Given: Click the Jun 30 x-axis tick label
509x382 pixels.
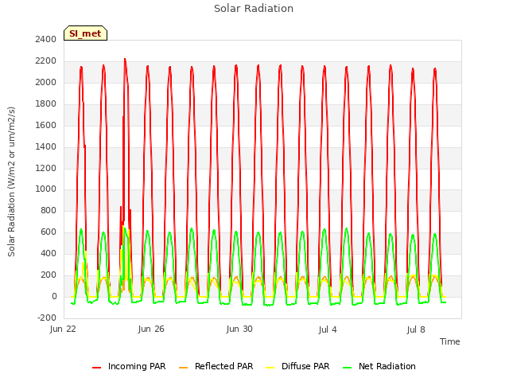Looking at the screenshot, I should coord(239,329).
